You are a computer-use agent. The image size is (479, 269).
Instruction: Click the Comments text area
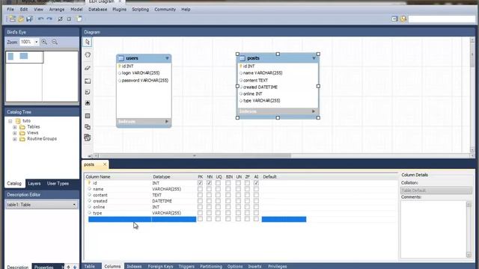click(434, 229)
